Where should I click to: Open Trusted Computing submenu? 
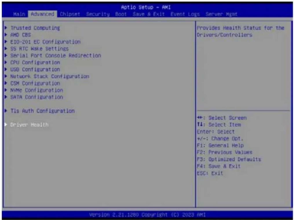coord(35,28)
